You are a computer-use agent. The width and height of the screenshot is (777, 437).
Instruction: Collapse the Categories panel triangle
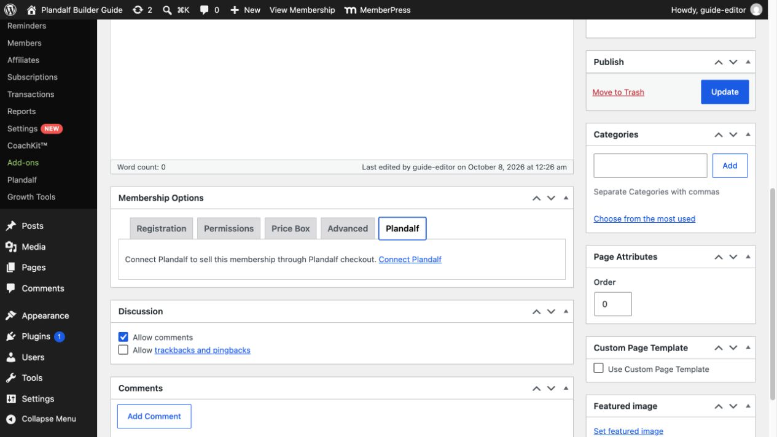tap(748, 134)
